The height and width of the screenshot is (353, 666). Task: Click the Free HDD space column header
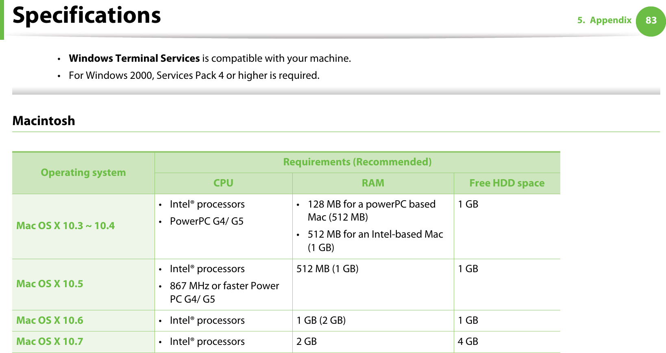coord(507,183)
